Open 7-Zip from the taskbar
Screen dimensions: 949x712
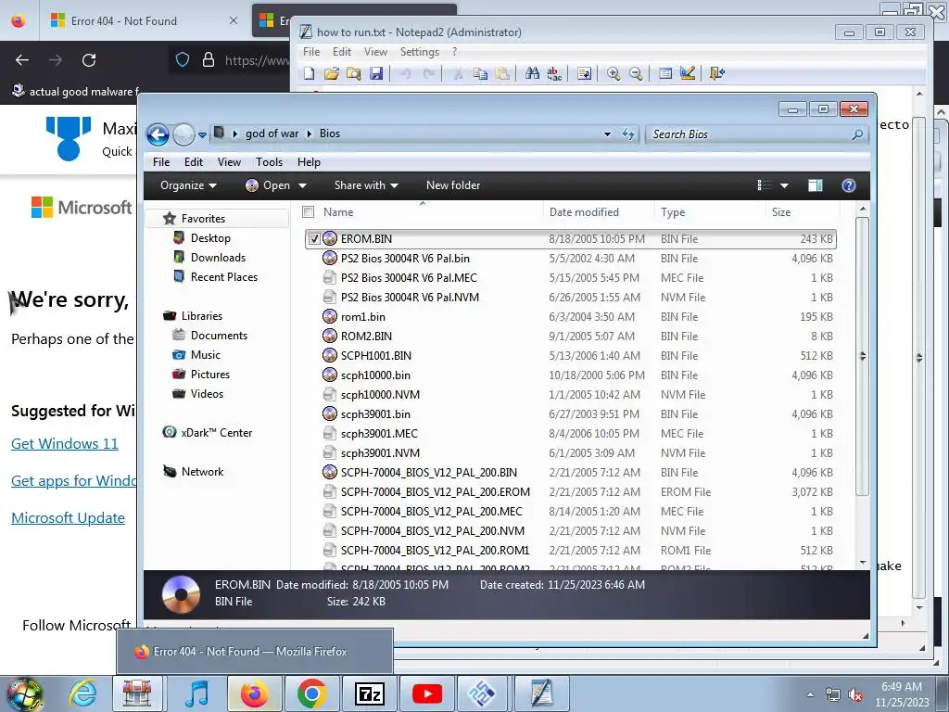369,693
